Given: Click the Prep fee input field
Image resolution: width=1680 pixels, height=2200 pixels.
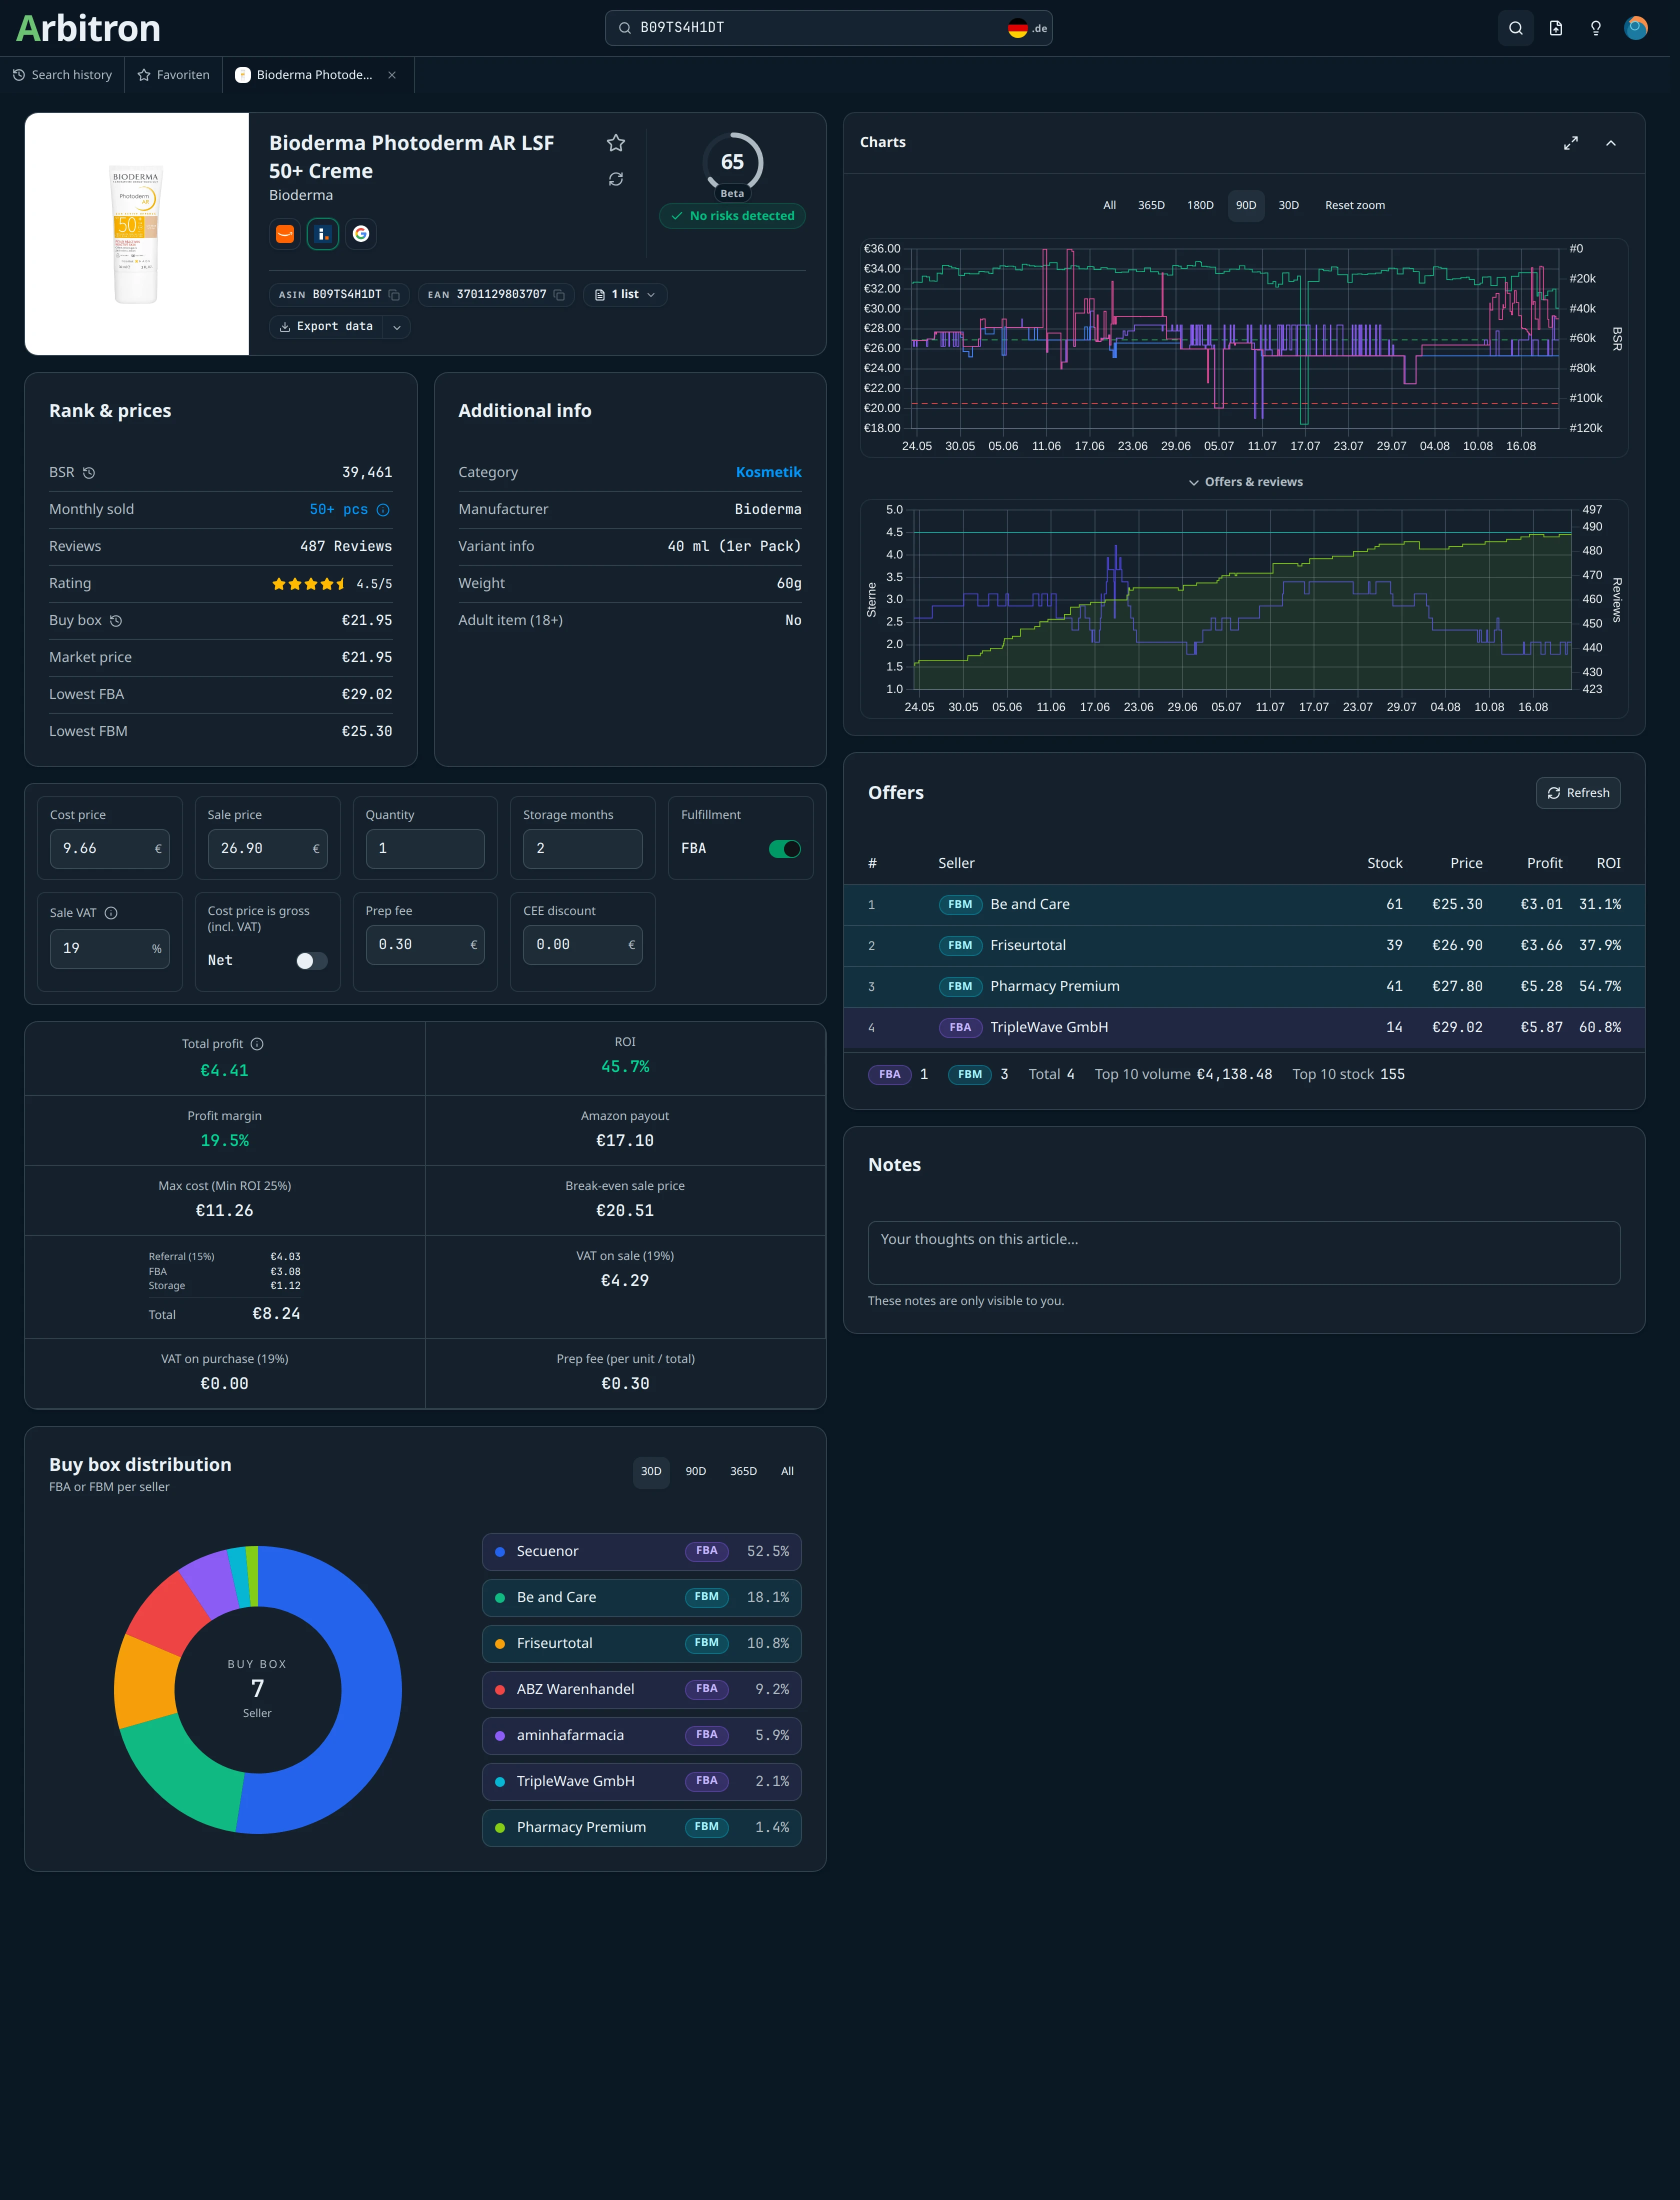Looking at the screenshot, I should pyautogui.click(x=425, y=945).
